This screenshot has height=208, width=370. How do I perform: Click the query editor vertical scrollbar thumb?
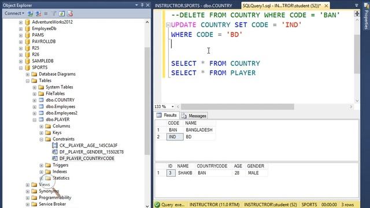[357, 54]
